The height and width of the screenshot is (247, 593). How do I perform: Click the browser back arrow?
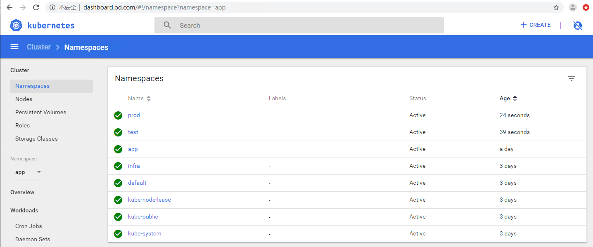pos(9,7)
